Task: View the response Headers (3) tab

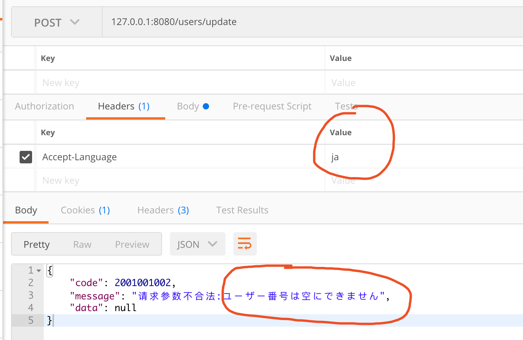Action: tap(163, 210)
